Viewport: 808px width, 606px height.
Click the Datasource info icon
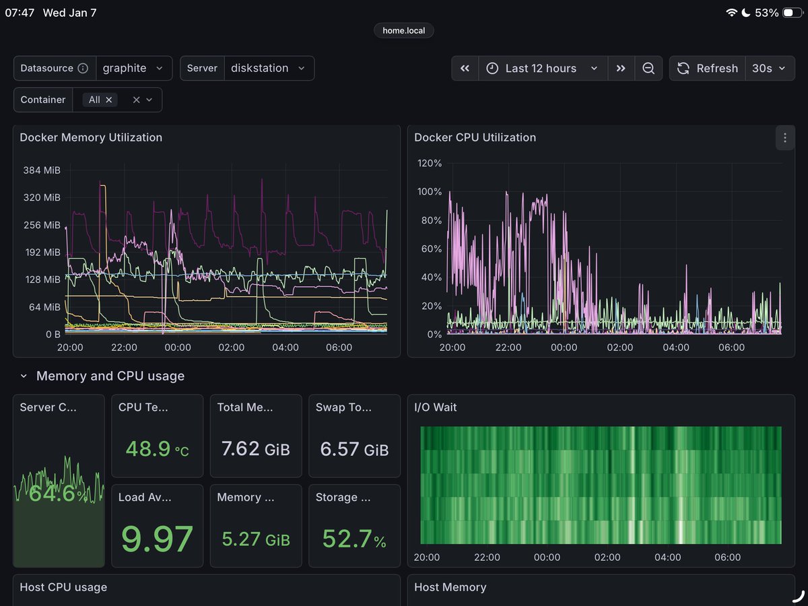[82, 68]
